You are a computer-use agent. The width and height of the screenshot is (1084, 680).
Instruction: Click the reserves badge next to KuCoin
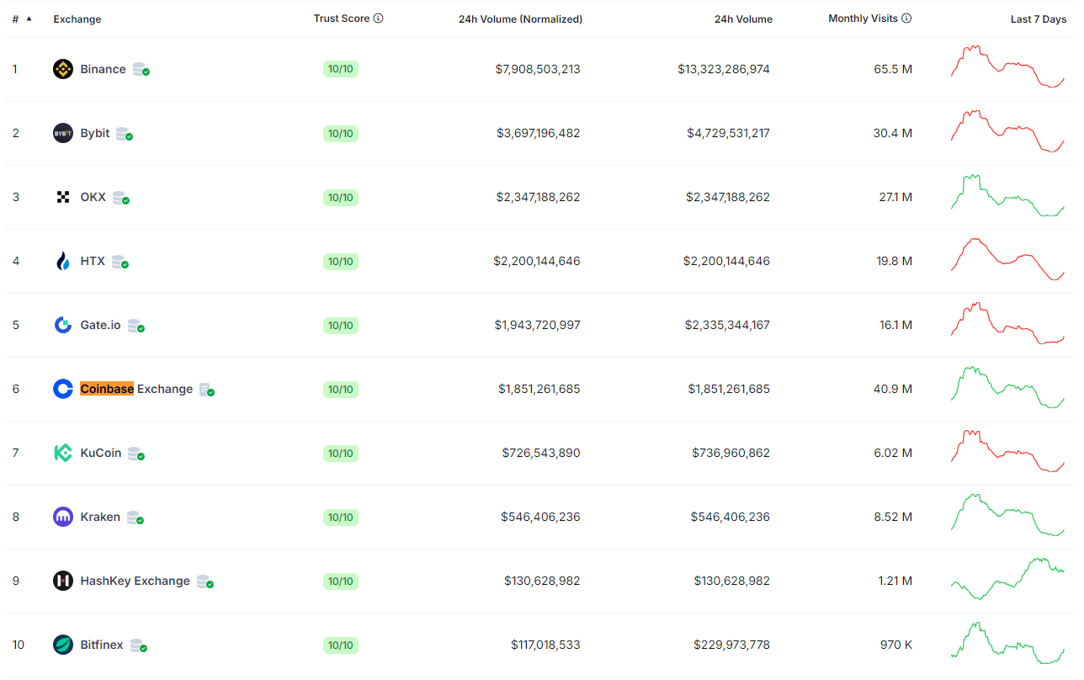coord(136,454)
